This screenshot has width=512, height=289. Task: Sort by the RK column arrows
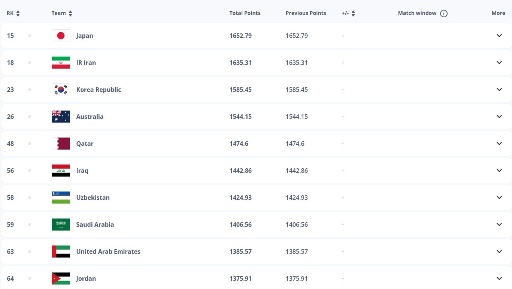[x=18, y=13]
